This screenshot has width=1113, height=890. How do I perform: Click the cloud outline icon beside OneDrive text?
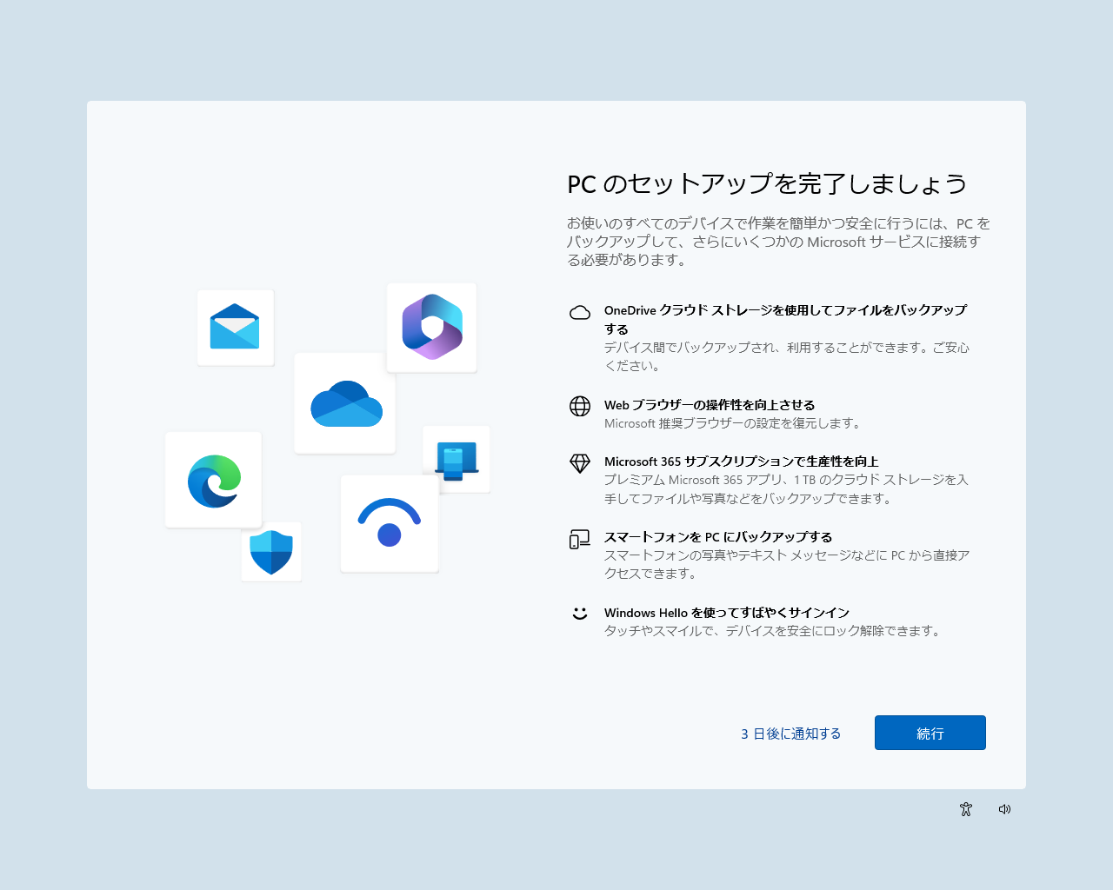tap(580, 313)
